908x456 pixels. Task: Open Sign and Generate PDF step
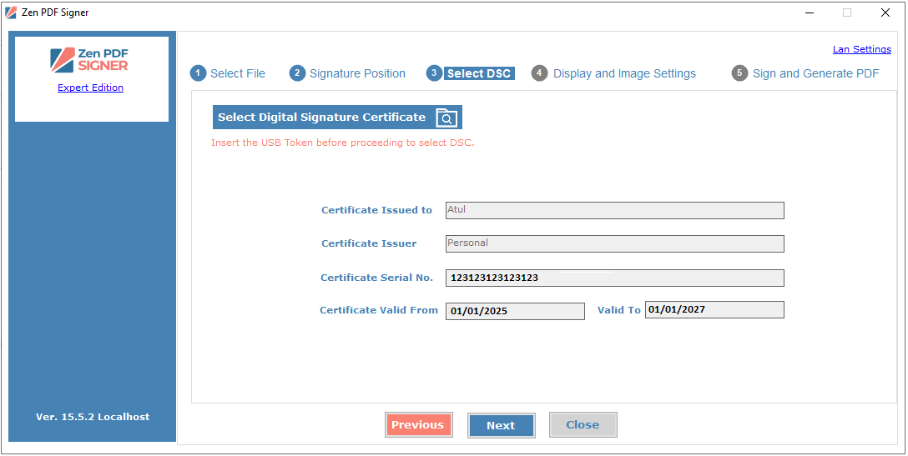pyautogui.click(x=816, y=73)
